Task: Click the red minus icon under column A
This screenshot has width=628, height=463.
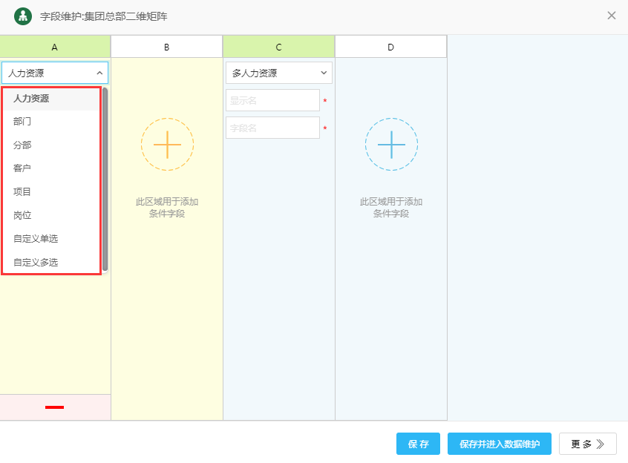Action: click(54, 407)
